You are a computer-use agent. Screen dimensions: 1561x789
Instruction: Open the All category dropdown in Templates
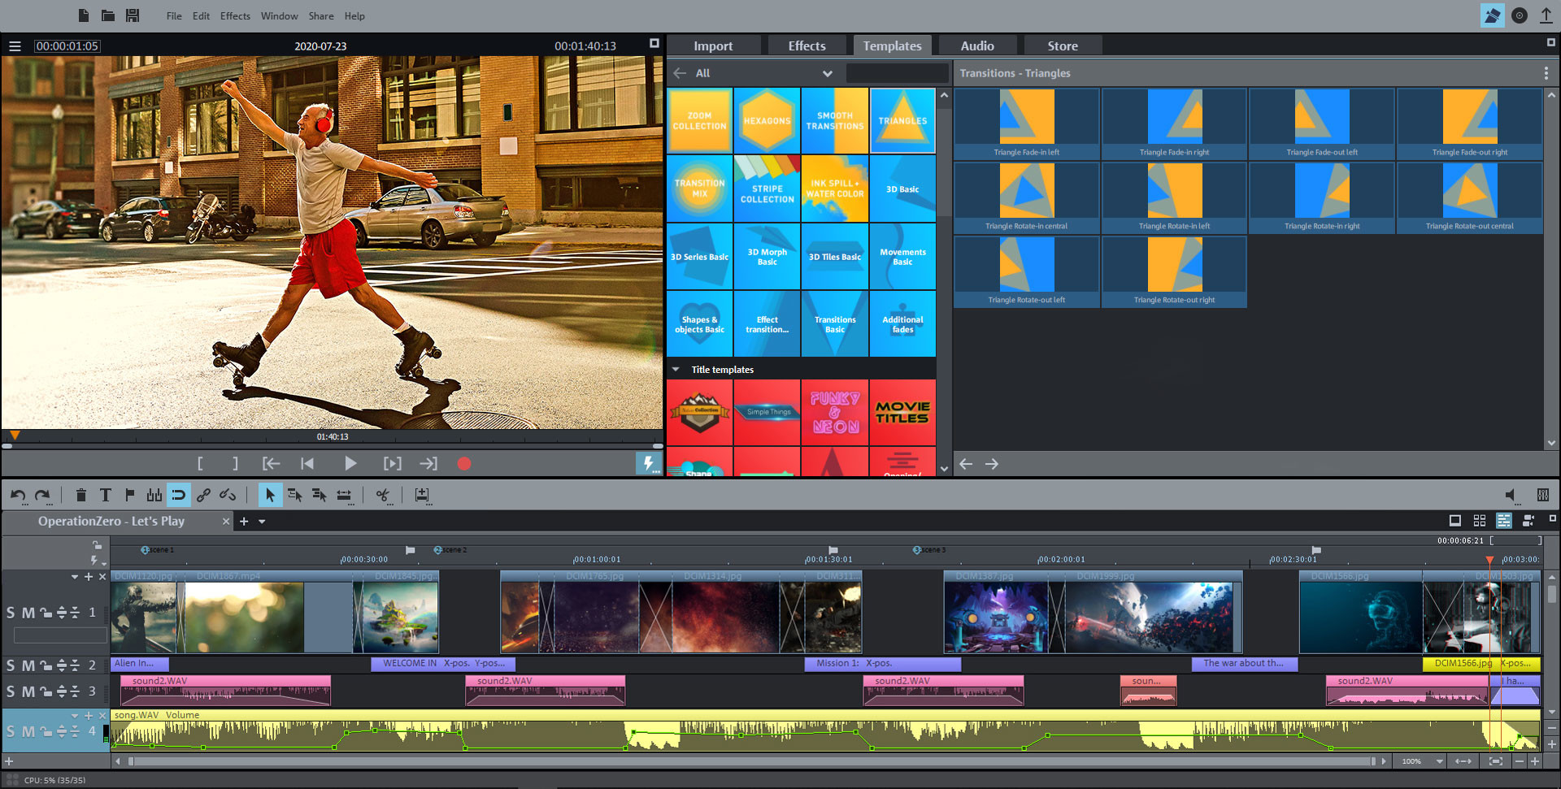click(828, 73)
